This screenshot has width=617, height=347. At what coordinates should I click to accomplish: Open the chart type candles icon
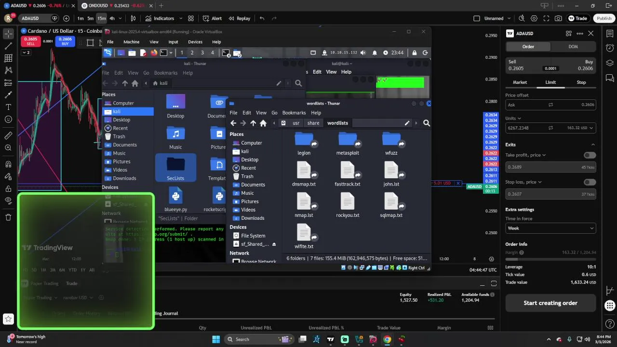pyautogui.click(x=134, y=18)
